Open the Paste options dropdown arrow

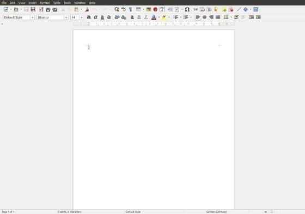[x=81, y=9]
